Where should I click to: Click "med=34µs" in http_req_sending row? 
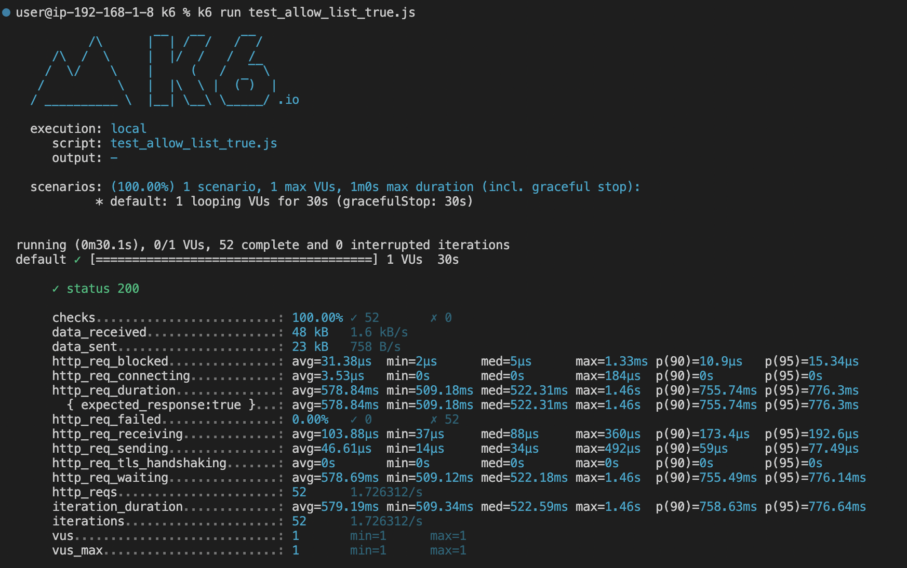(510, 449)
